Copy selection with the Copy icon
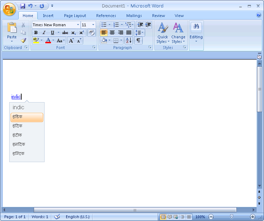 (23, 32)
